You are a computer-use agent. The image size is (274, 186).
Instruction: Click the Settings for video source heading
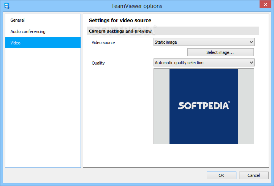click(120, 20)
